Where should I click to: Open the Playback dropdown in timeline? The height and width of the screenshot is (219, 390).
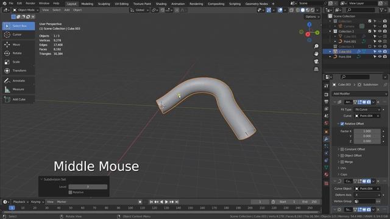[20, 202]
